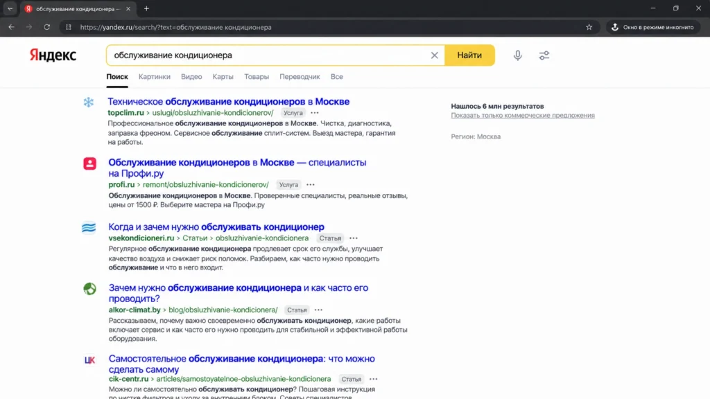Bookmark this page with the star icon
The width and height of the screenshot is (710, 399).
pos(589,27)
